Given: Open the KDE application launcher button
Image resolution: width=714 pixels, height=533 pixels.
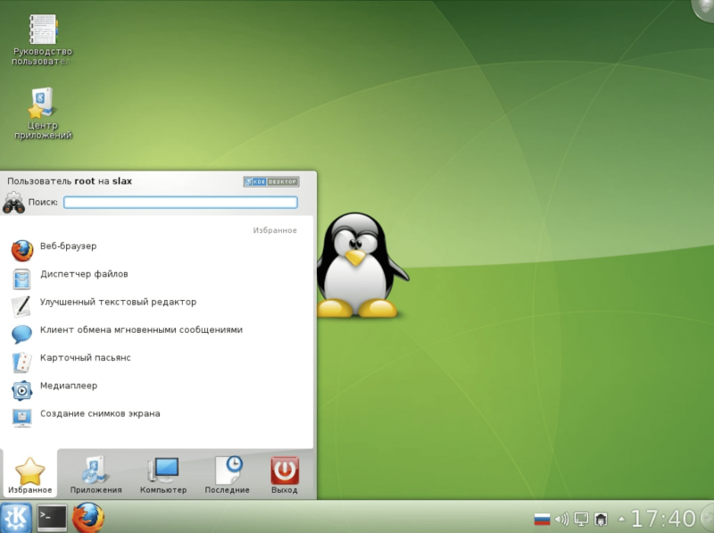Looking at the screenshot, I should (16, 518).
